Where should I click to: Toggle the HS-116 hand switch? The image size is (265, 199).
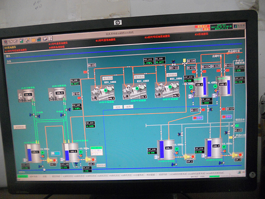pos(194,110)
